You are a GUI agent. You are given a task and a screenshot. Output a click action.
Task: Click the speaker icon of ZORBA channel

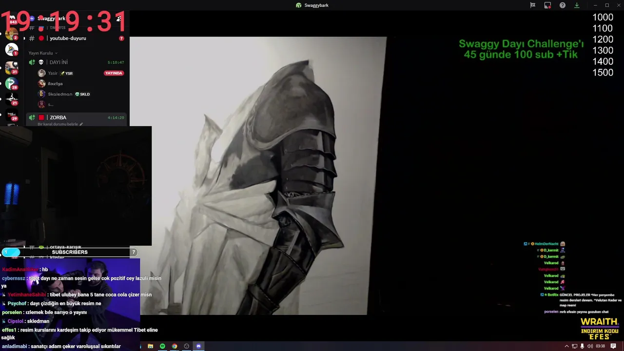pos(32,117)
